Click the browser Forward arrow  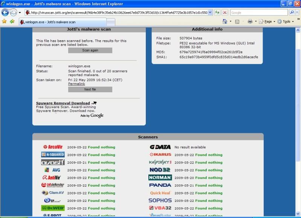(x=13, y=13)
